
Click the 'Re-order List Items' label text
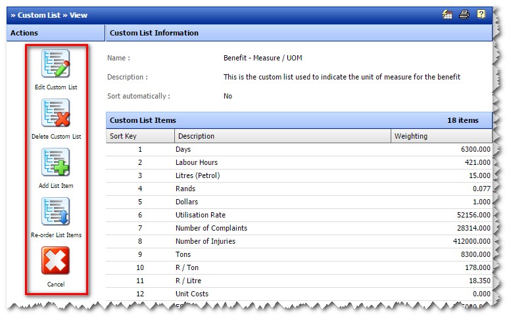pos(56,235)
